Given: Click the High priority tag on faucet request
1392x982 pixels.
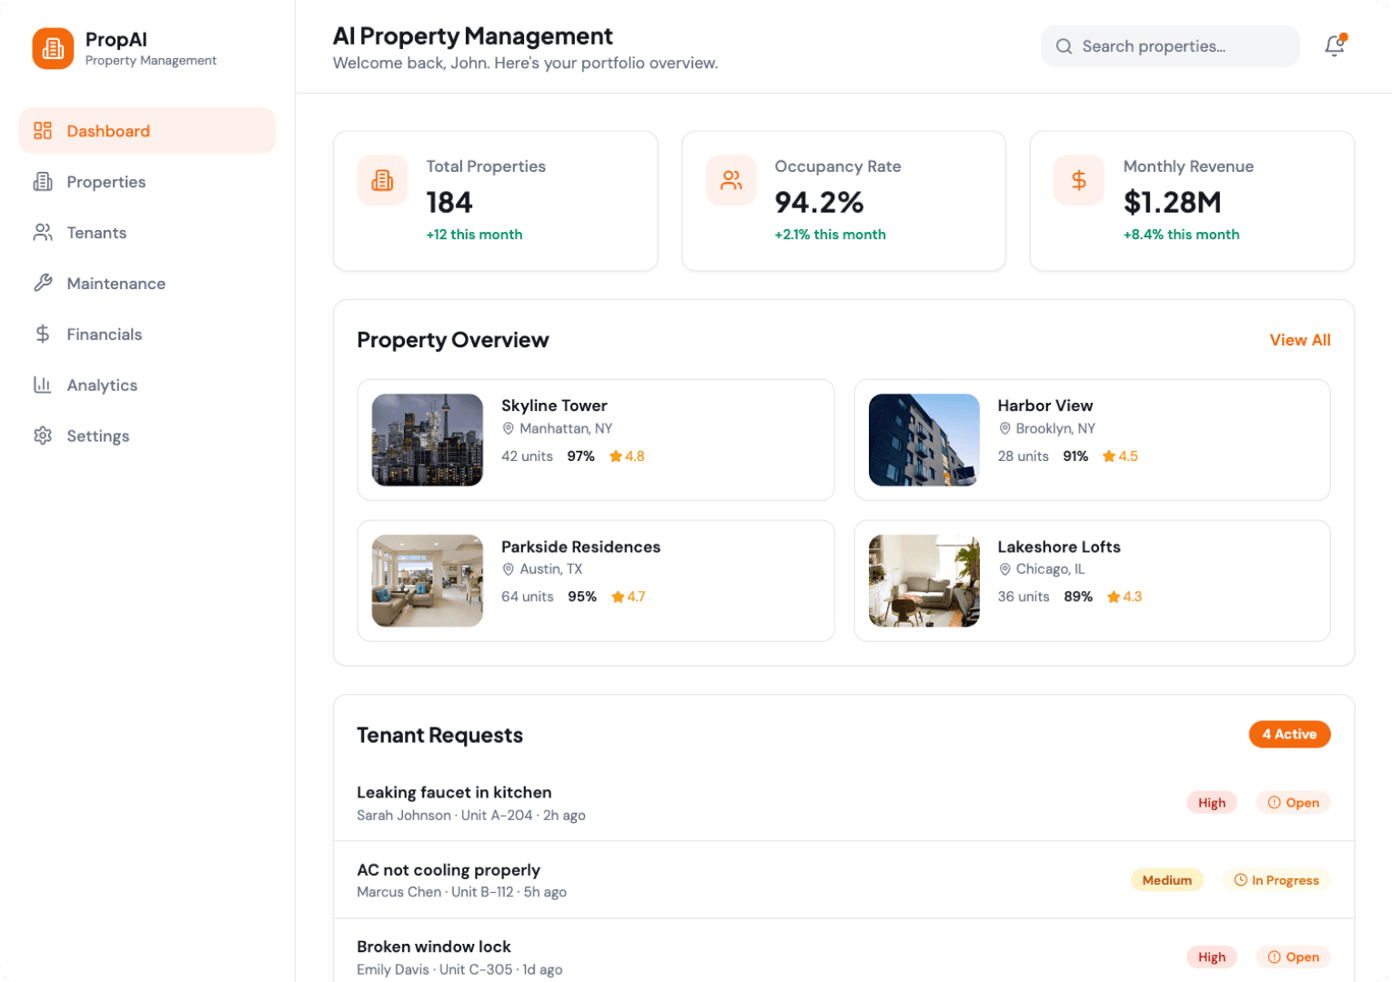Looking at the screenshot, I should 1212,802.
